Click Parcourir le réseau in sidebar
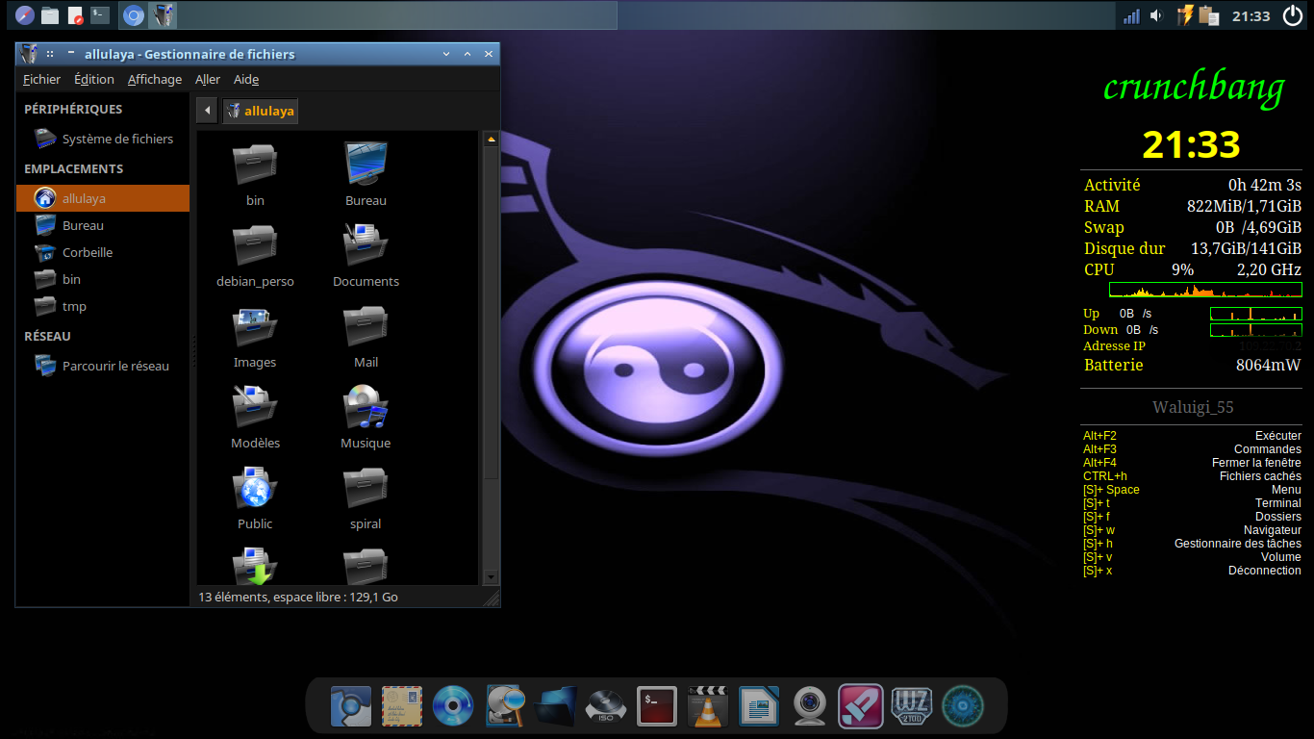Viewport: 1314px width, 739px height. pos(114,366)
